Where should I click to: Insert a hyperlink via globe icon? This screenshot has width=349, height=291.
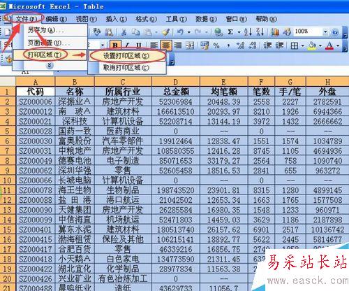tap(218, 32)
